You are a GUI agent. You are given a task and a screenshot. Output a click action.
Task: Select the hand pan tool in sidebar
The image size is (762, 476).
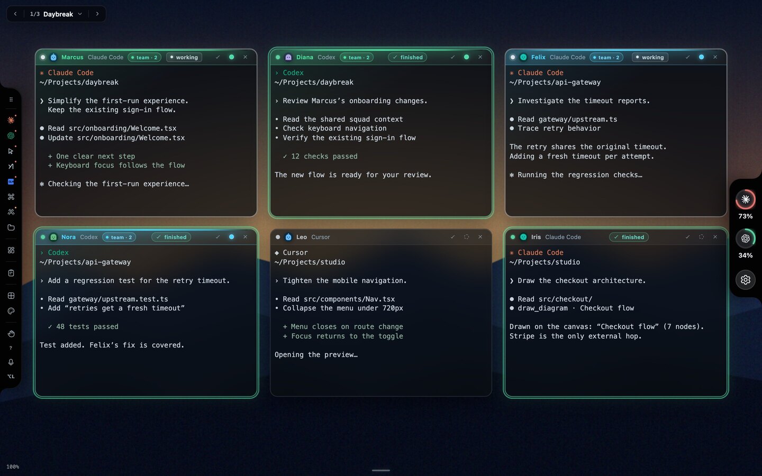coord(11,334)
